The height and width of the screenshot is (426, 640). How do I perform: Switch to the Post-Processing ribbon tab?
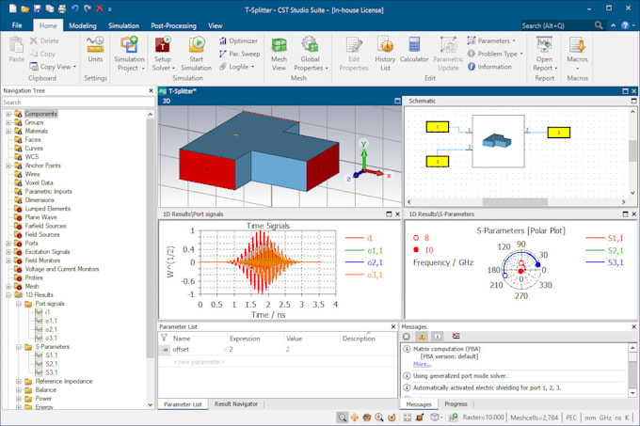[x=173, y=25]
